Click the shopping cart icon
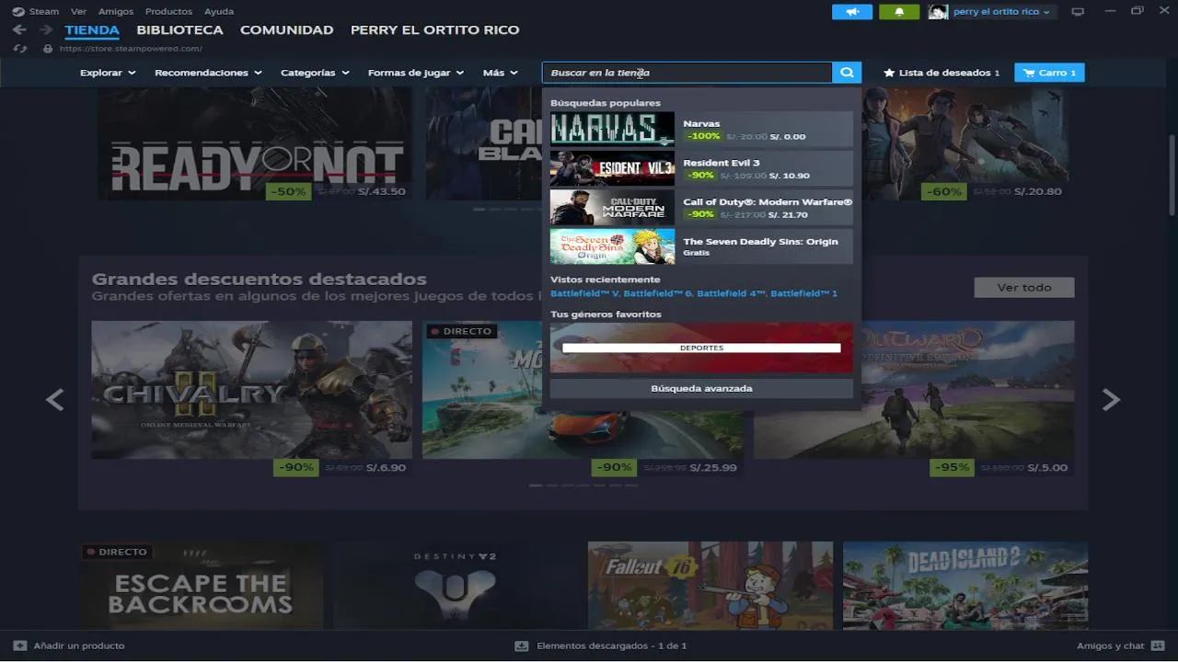1178x662 pixels. [x=1029, y=73]
